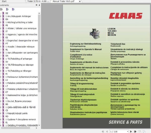This screenshot has height=133, width=151.
Task: Select the DE bookmark
Action: point(7,13)
